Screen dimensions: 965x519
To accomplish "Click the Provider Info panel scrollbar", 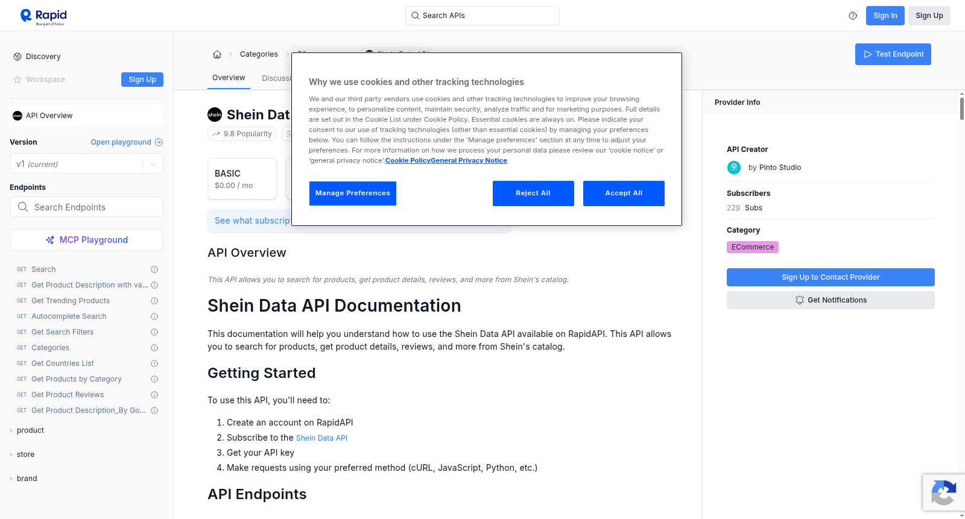I will coord(961,109).
